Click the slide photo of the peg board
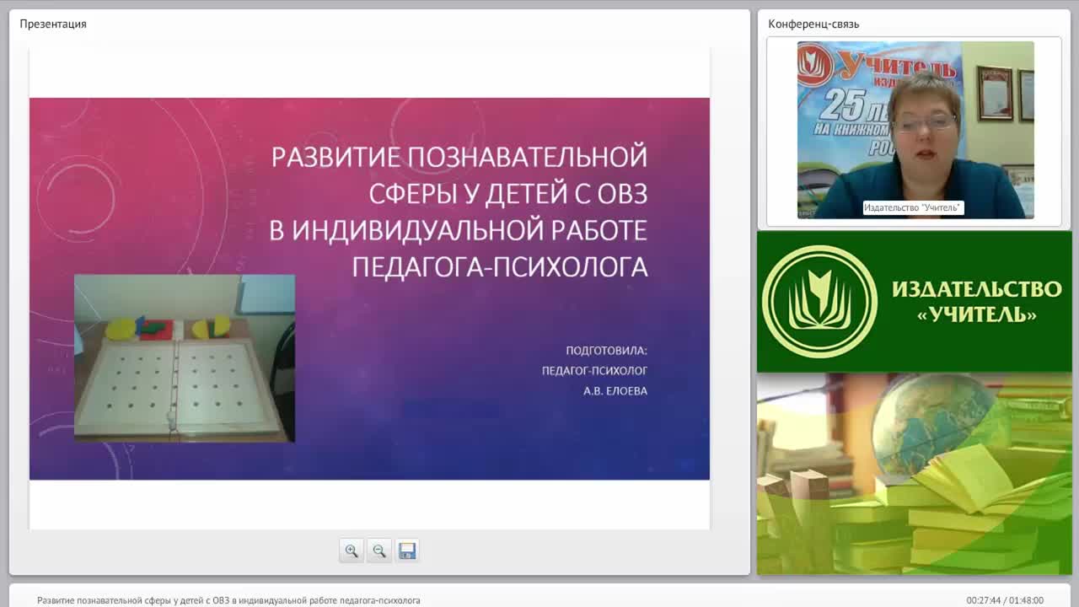Image resolution: width=1079 pixels, height=607 pixels. pos(185,357)
